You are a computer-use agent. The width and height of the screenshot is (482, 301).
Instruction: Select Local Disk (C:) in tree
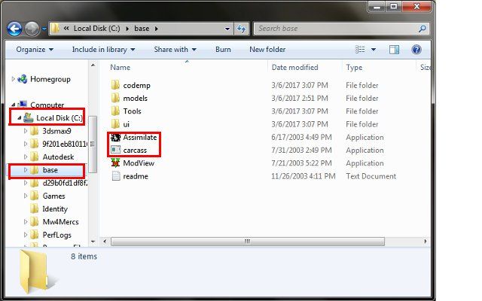[x=59, y=118]
